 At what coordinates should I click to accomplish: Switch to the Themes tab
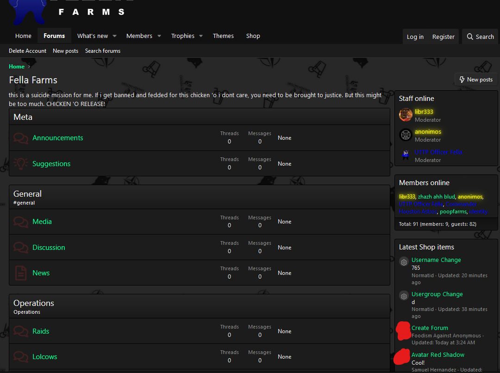click(223, 36)
